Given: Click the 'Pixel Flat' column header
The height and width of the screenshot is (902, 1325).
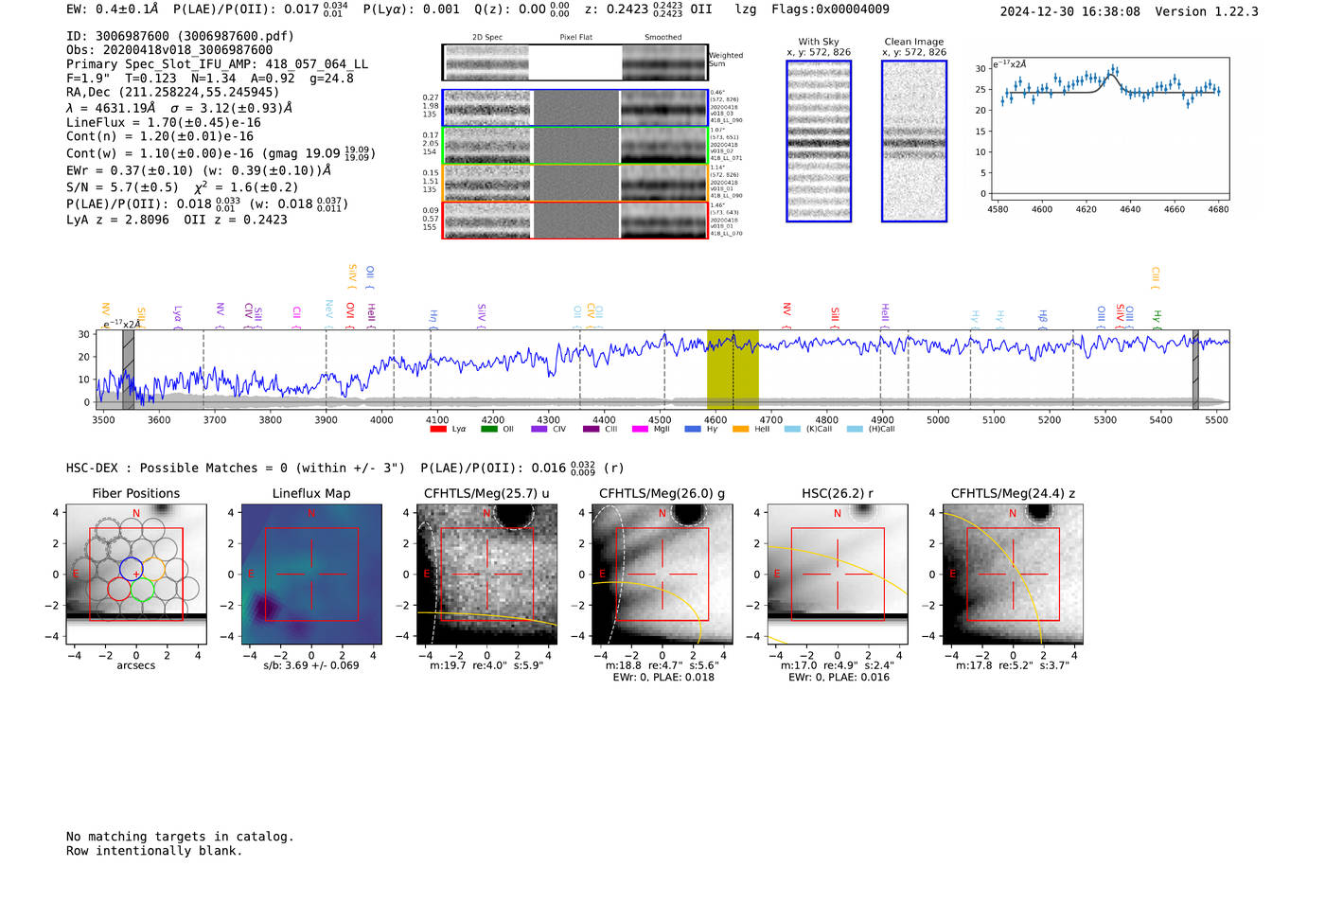Looking at the screenshot, I should click(x=575, y=38).
